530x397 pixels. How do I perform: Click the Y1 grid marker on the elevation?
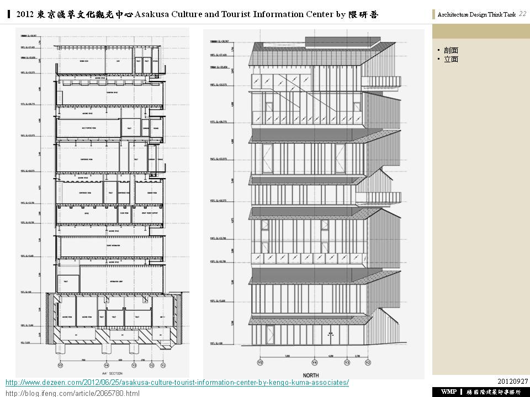[x=261, y=362]
